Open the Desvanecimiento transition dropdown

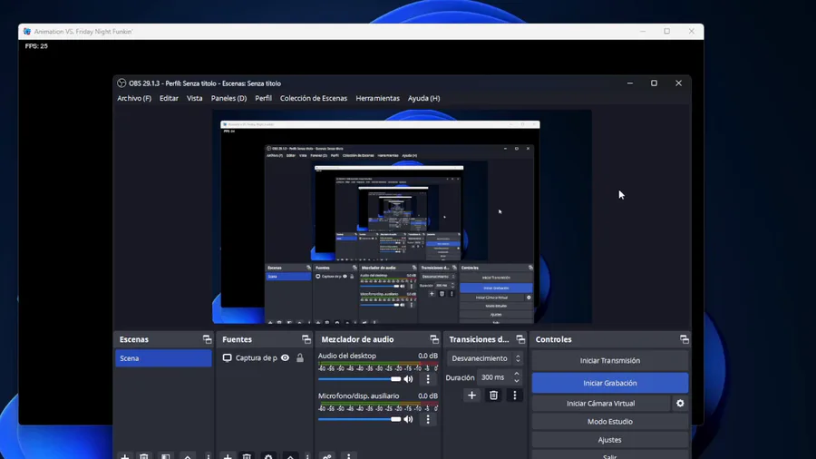pos(485,358)
